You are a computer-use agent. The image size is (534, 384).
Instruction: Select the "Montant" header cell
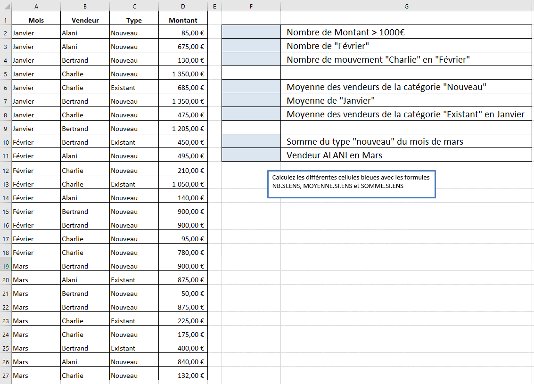pos(183,20)
